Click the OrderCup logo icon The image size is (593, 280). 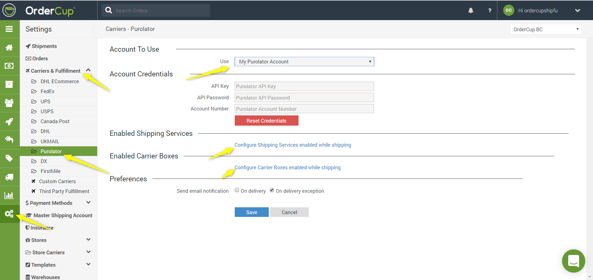[x=9, y=10]
